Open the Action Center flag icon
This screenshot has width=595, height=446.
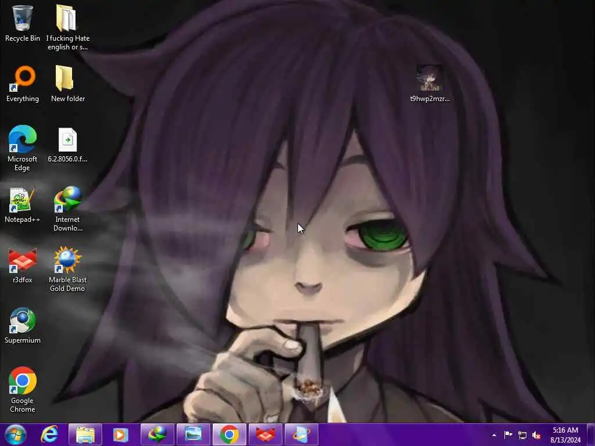(508, 434)
